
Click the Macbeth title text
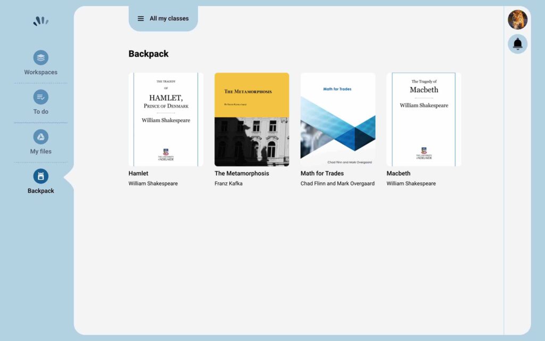pos(398,173)
